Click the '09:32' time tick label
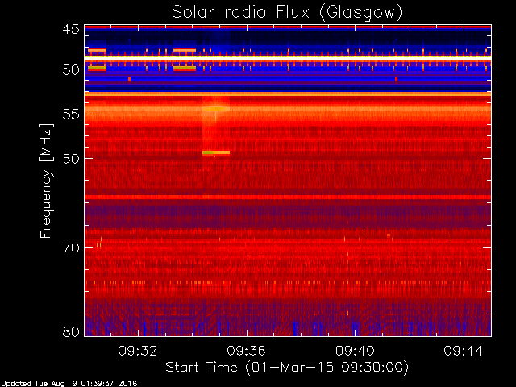 coord(138,351)
